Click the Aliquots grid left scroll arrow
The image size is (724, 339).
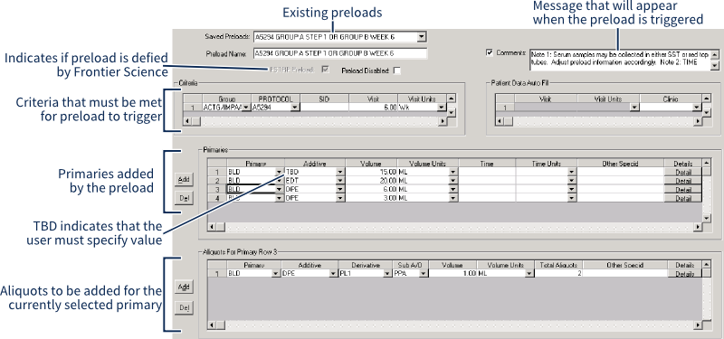tap(212, 325)
